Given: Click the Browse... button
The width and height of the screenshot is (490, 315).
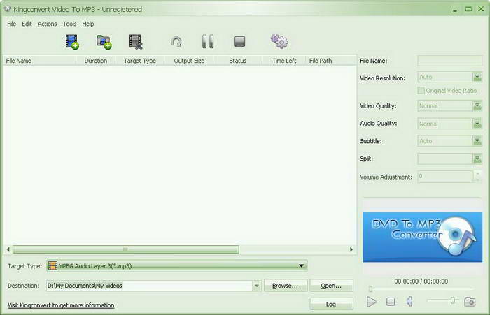Looking at the screenshot, I should pos(286,286).
